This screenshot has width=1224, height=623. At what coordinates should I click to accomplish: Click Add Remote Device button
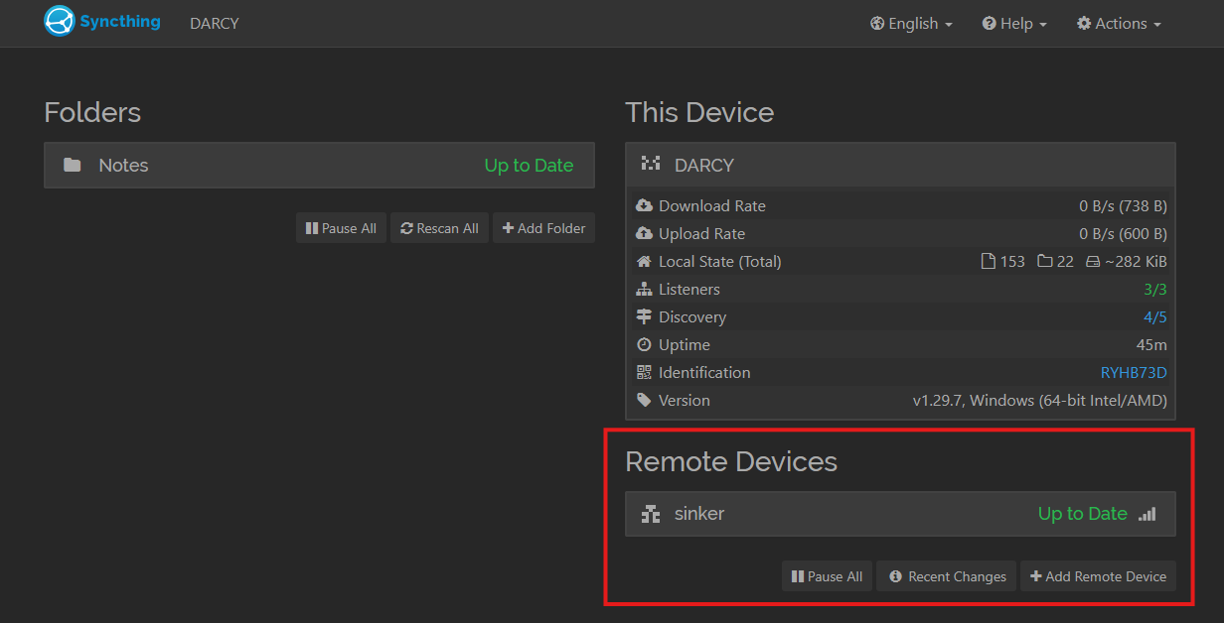[1098, 576]
